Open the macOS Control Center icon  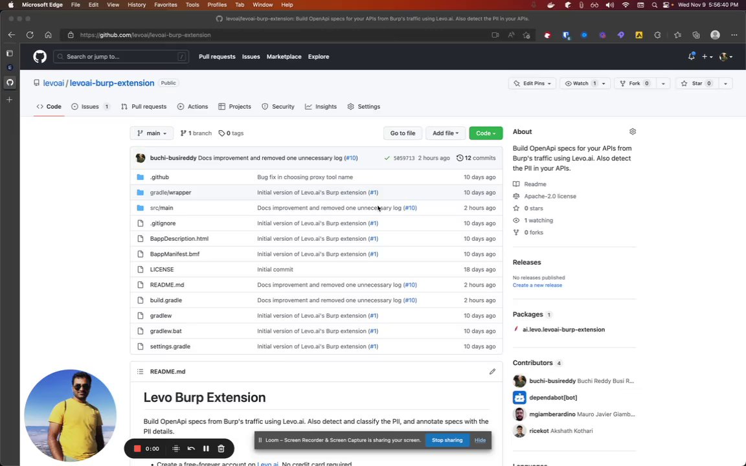tap(666, 5)
